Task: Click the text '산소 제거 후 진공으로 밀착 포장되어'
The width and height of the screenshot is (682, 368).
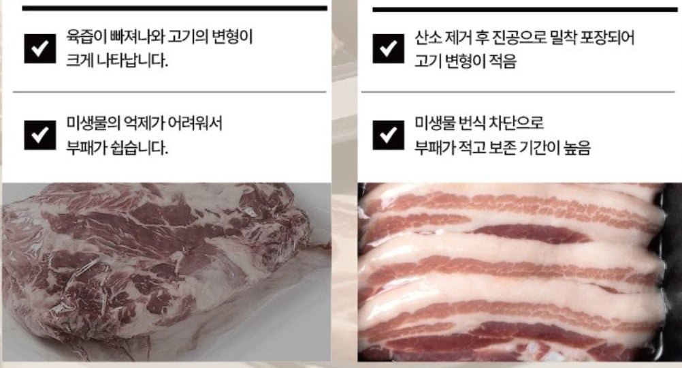Action: pos(524,37)
